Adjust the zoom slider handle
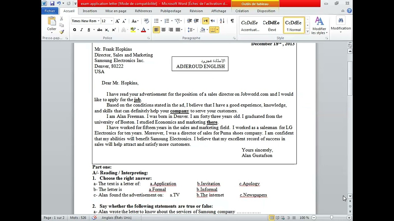 coord(331,218)
